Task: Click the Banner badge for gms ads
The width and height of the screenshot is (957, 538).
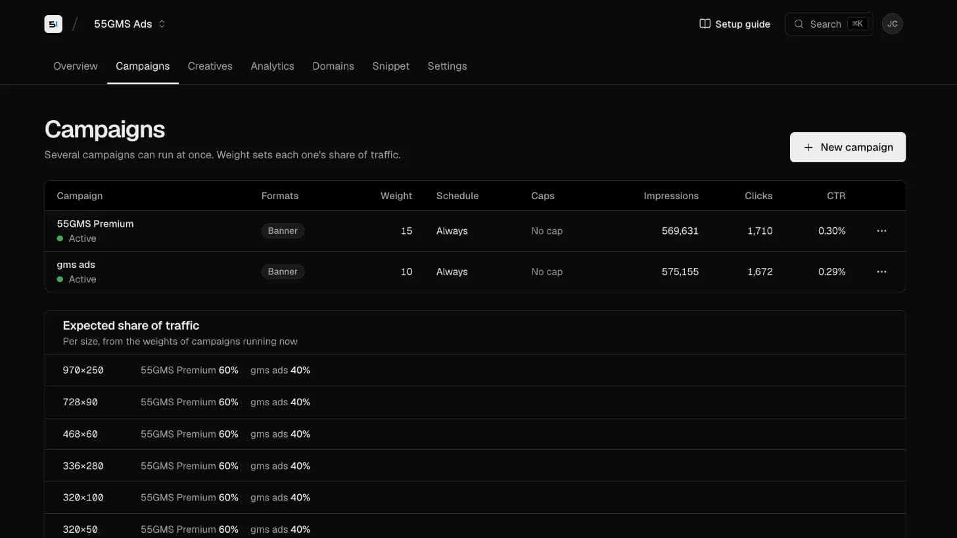Action: click(283, 271)
